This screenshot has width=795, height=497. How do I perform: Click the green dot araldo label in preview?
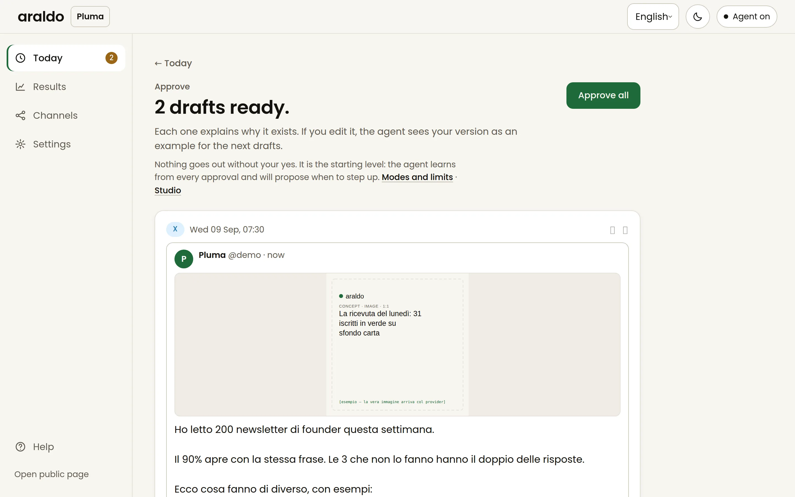[x=351, y=296]
